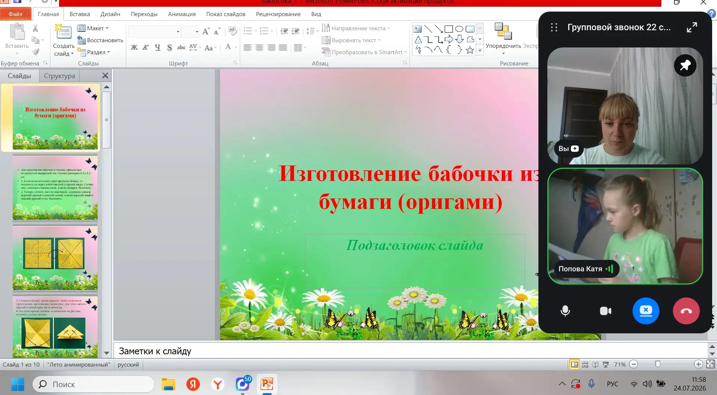Image resolution: width=717 pixels, height=395 pixels.
Task: Switch to the Анимация ribbon tab
Action: (182, 14)
